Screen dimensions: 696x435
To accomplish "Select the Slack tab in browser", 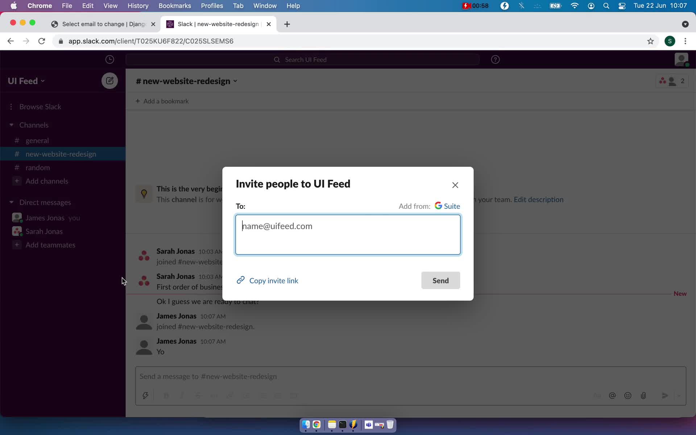I will click(x=218, y=24).
